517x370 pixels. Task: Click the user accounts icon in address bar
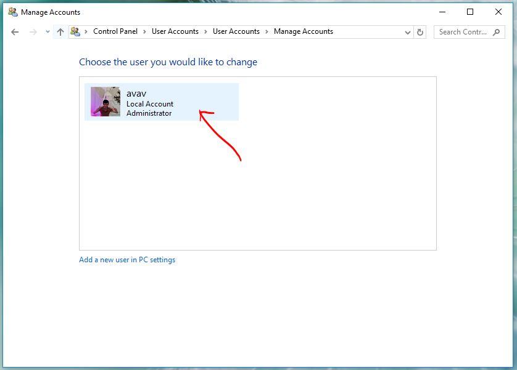tap(75, 32)
